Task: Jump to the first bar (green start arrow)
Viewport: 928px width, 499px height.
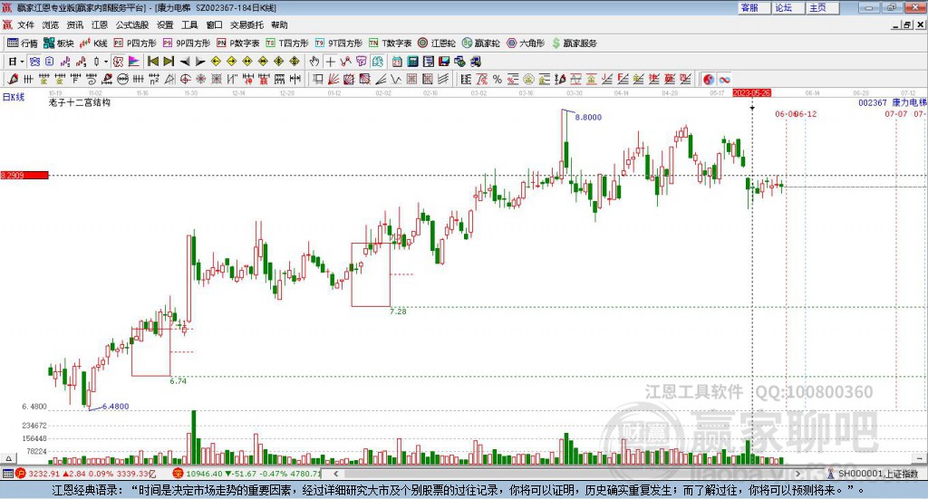Action: 152,62
